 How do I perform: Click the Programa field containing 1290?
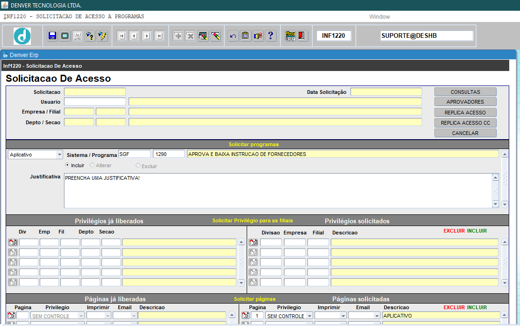click(169, 154)
